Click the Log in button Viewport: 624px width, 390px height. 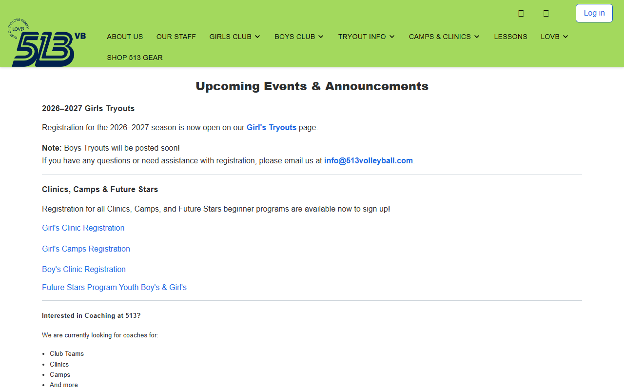[594, 13]
